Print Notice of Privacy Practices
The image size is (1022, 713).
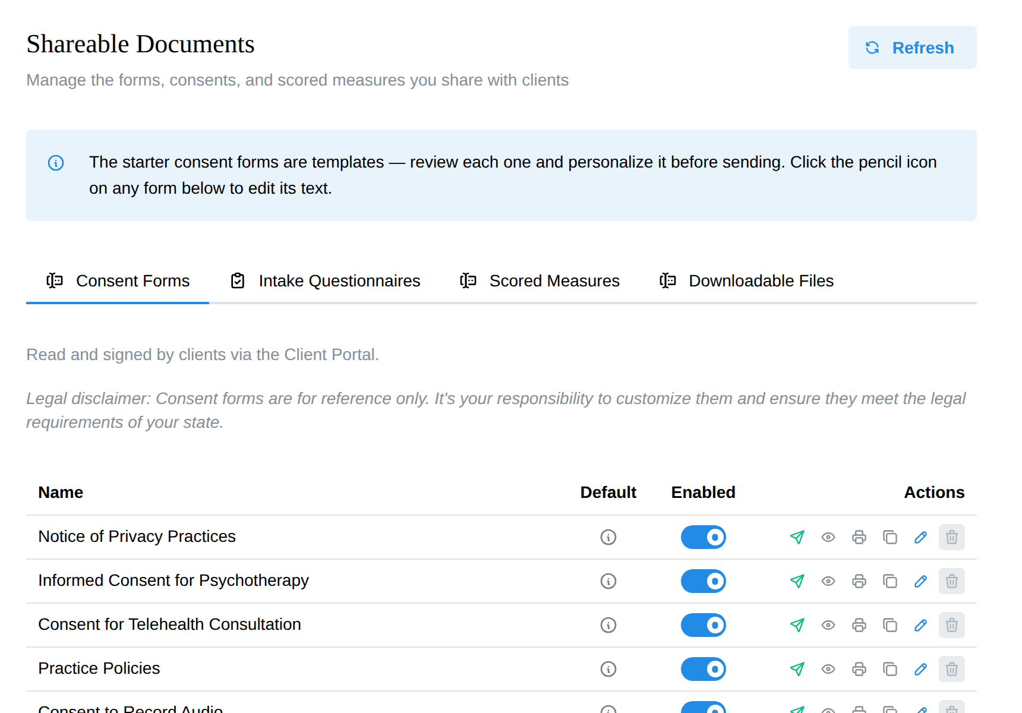click(859, 537)
